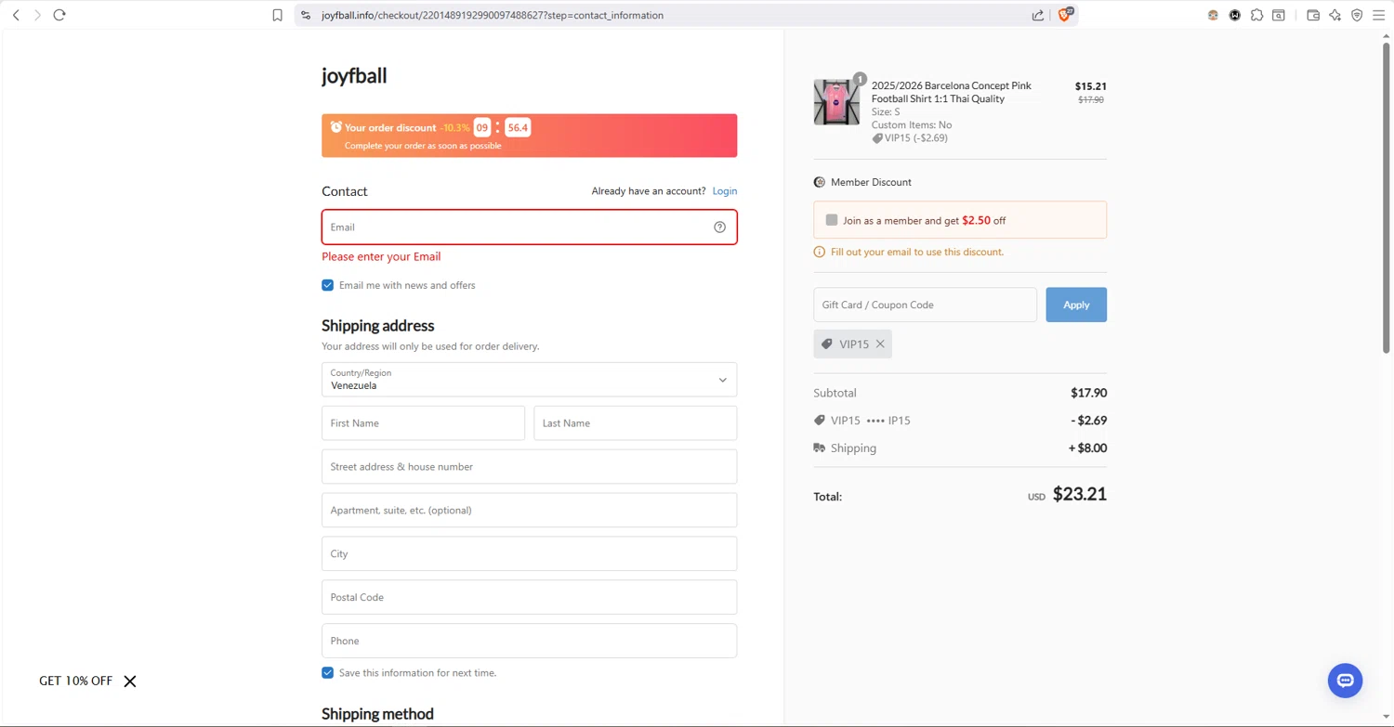Screen dimensions: 1394x727
Task: View site information icon in address bar
Action: (x=306, y=15)
